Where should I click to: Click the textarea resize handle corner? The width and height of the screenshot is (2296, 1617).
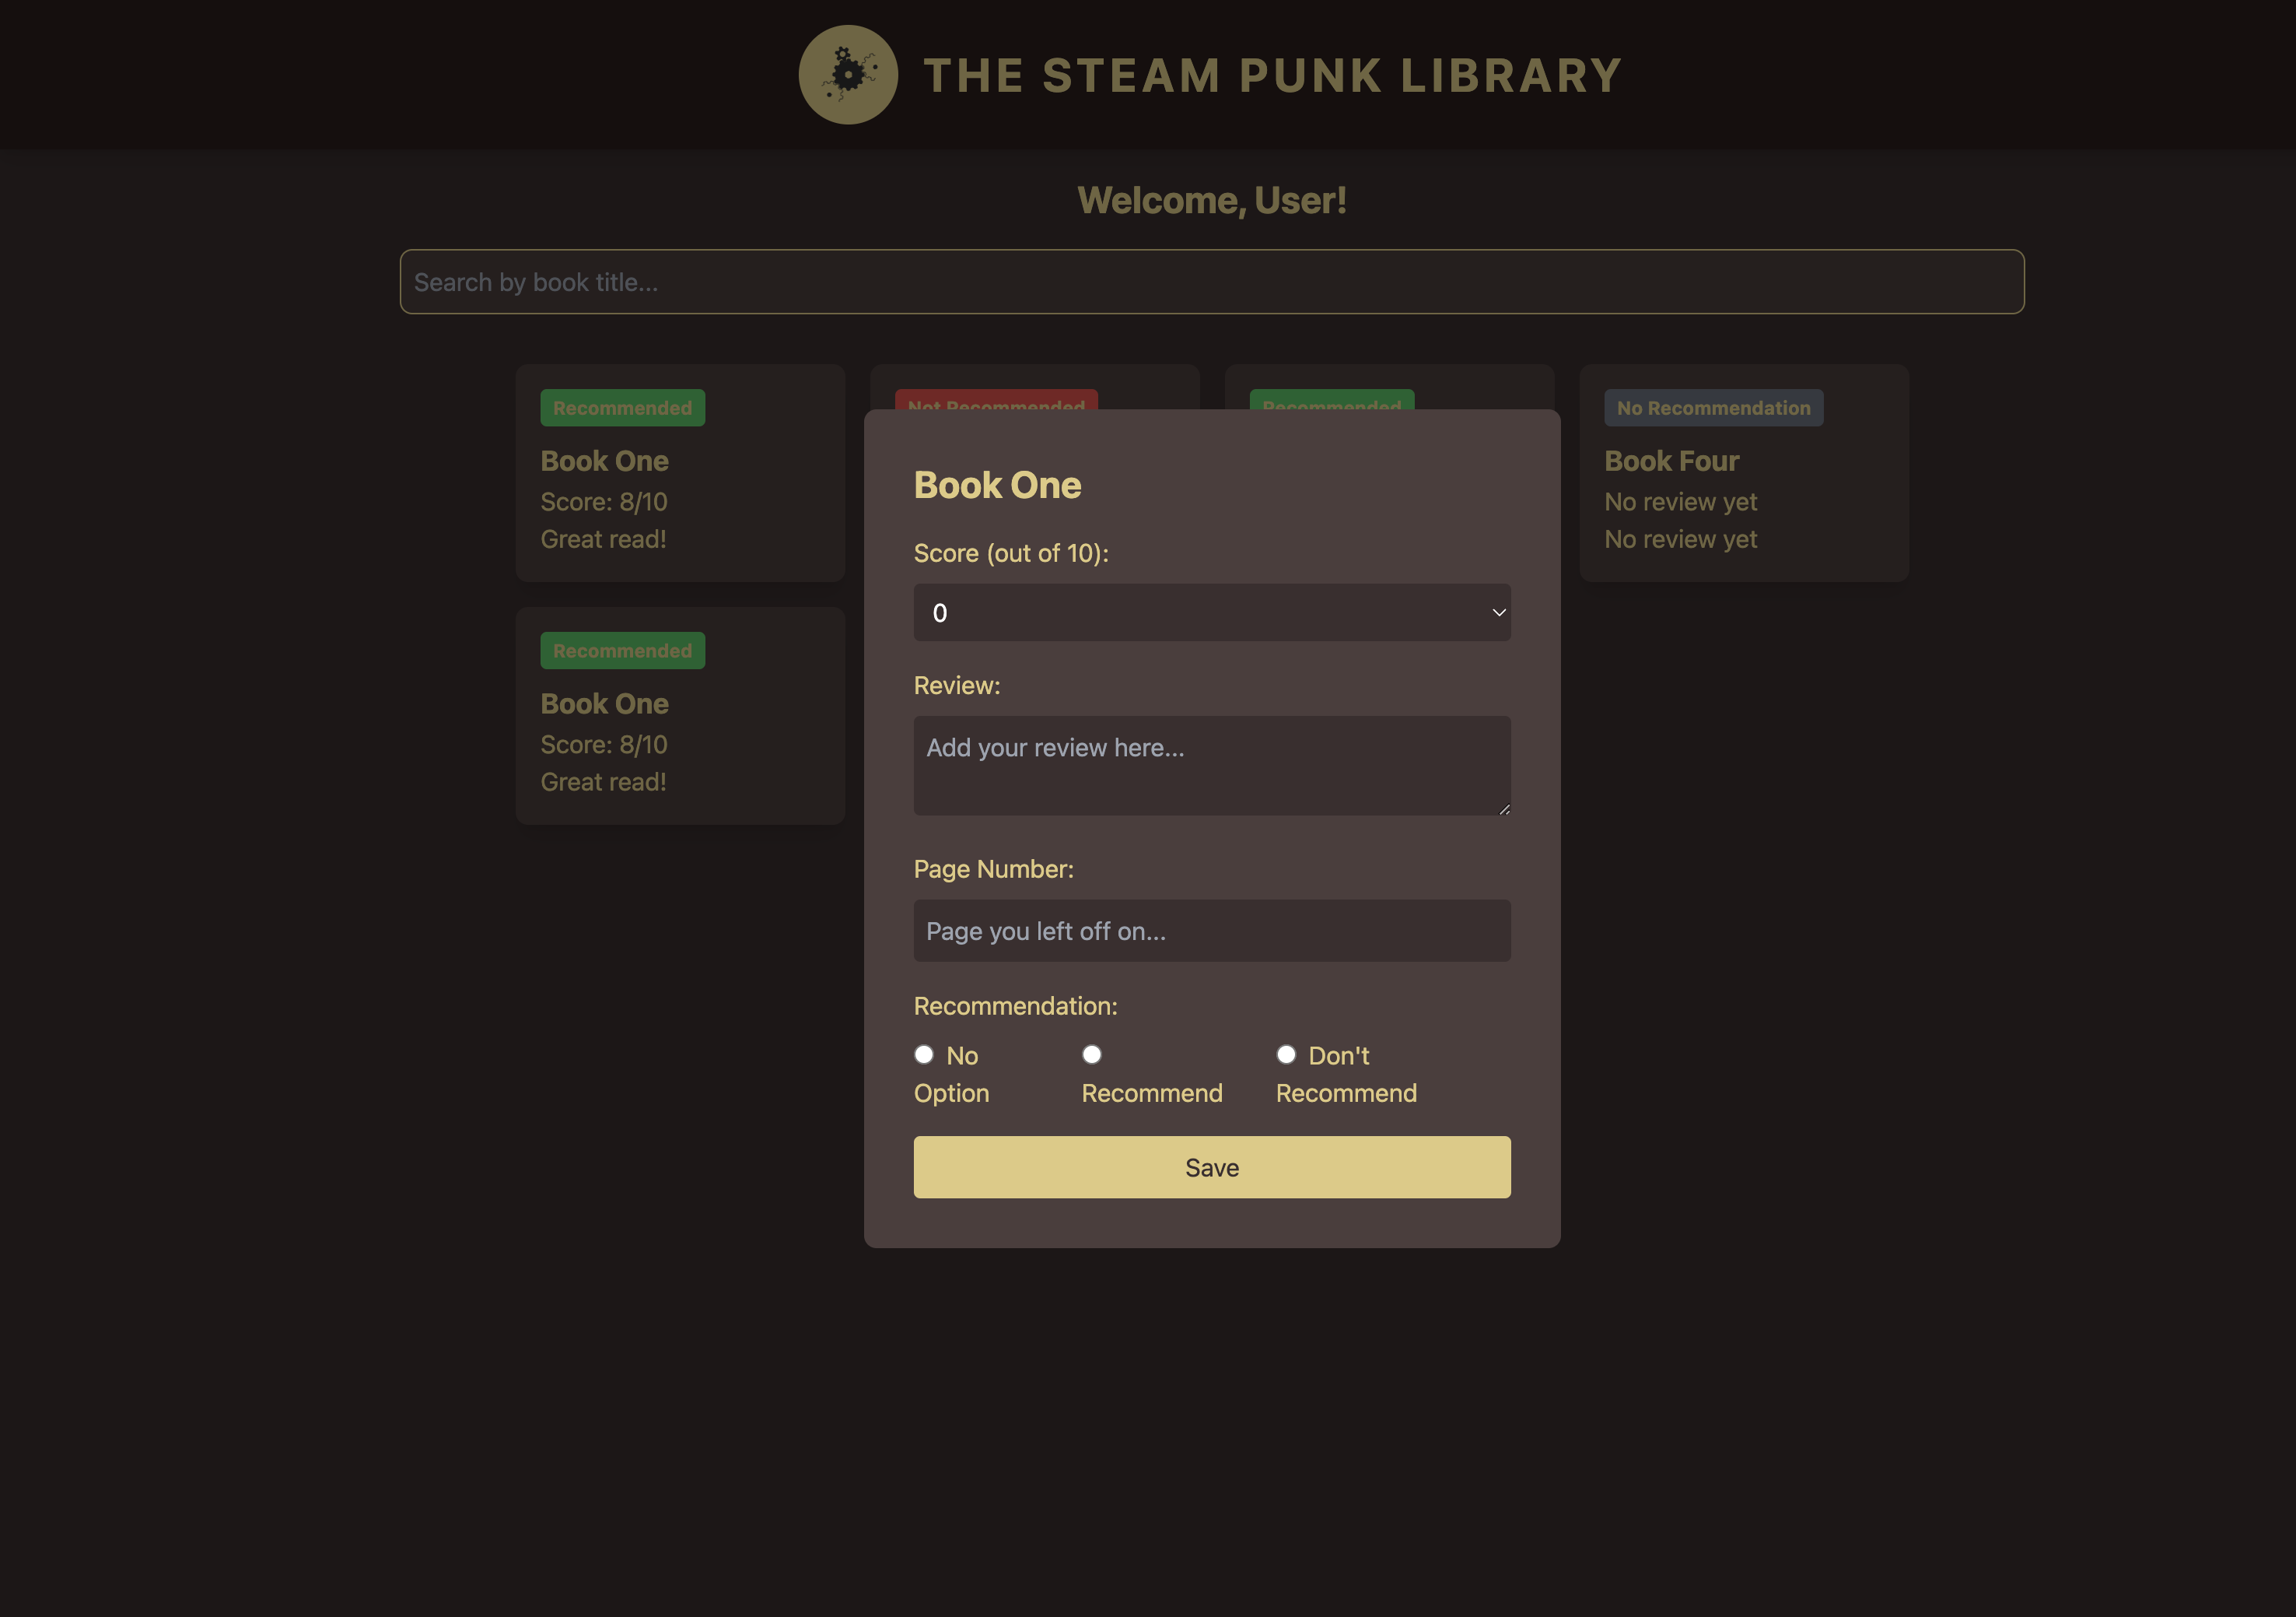1504,808
